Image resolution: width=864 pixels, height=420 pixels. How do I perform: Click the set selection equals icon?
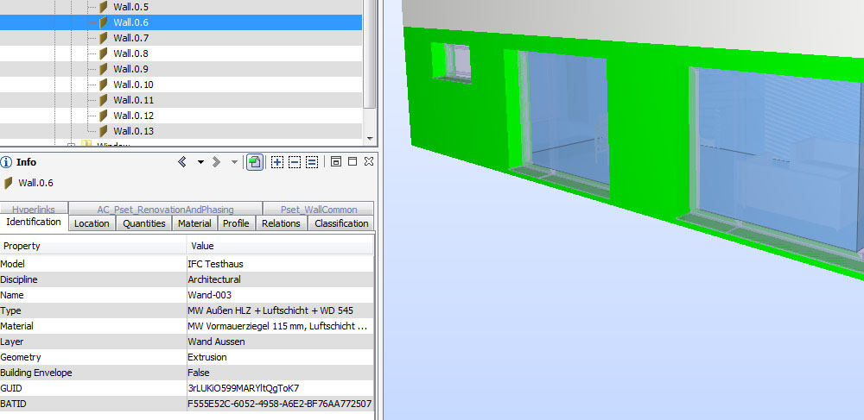(312, 162)
